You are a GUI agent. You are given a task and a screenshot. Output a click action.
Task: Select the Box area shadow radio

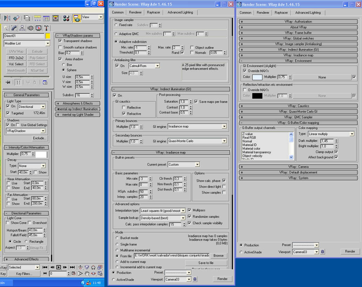pyautogui.click(x=63, y=65)
